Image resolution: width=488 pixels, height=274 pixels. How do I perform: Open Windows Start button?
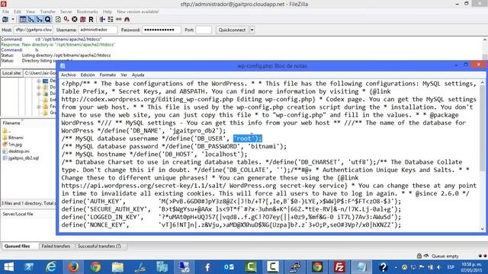[x=8, y=267]
